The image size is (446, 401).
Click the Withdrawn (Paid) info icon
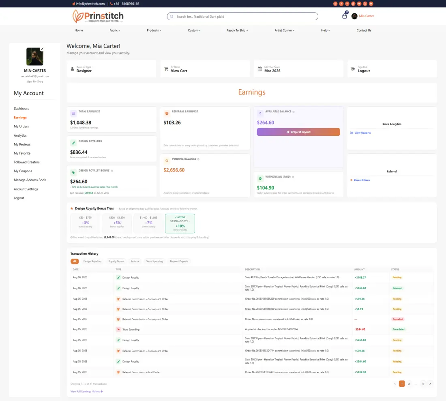(x=293, y=177)
